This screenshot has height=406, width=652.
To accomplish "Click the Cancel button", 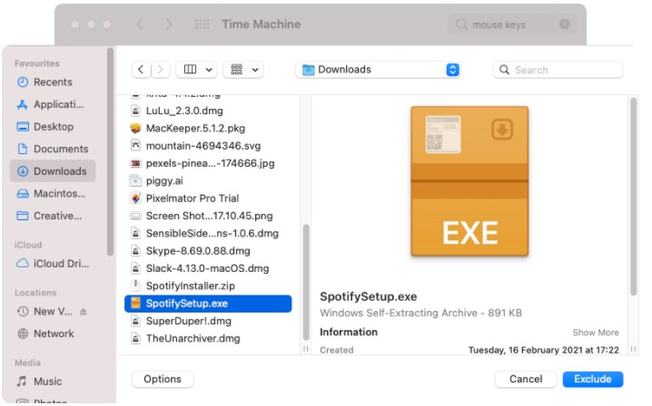I will tap(526, 379).
